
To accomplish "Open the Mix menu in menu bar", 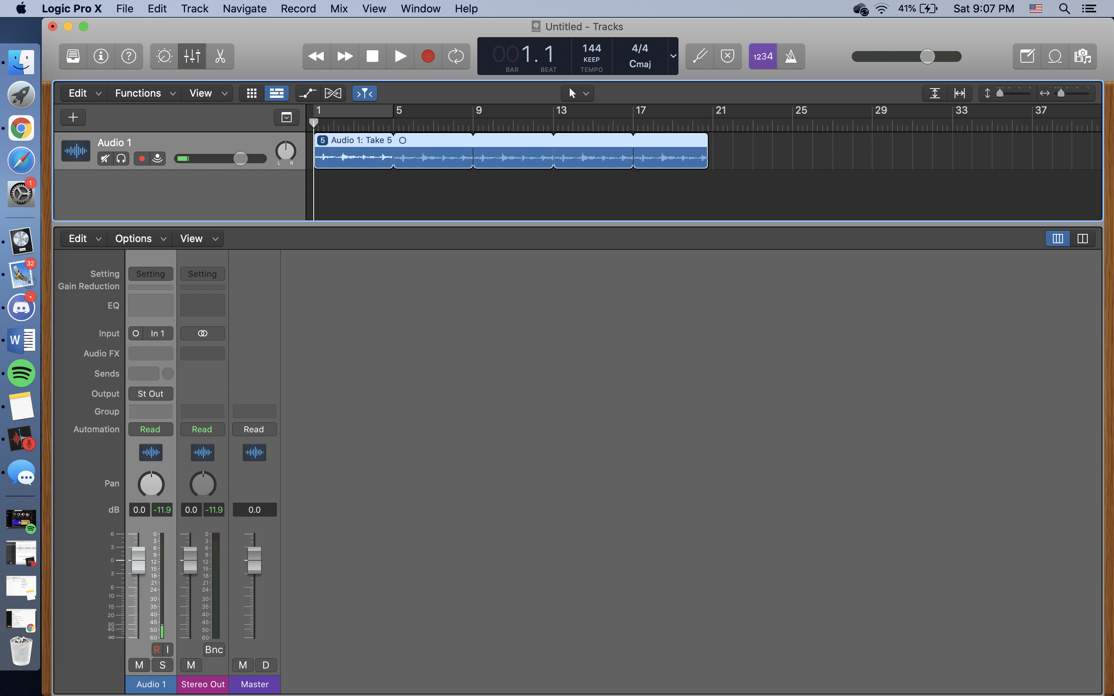I will [339, 9].
